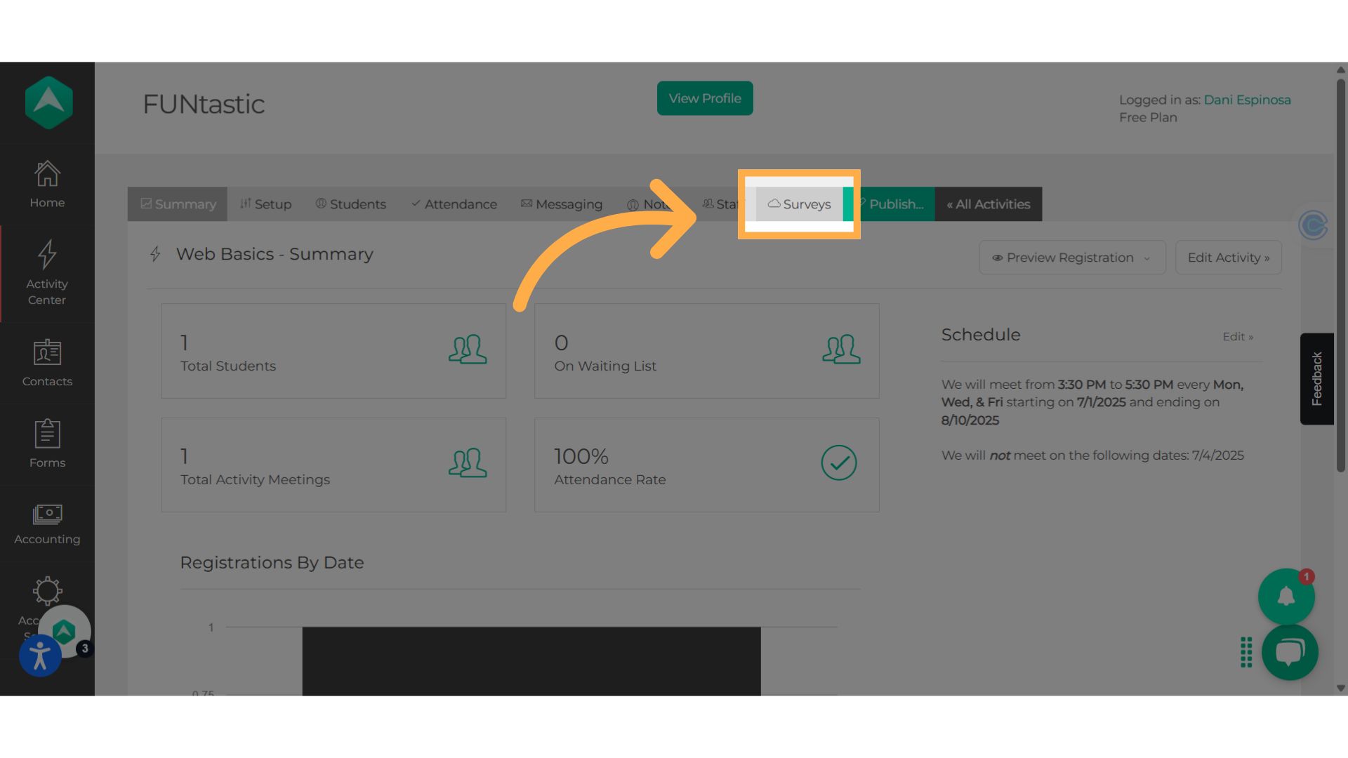
Task: Click the 'Registrations By Date' heading
Action: (x=272, y=563)
